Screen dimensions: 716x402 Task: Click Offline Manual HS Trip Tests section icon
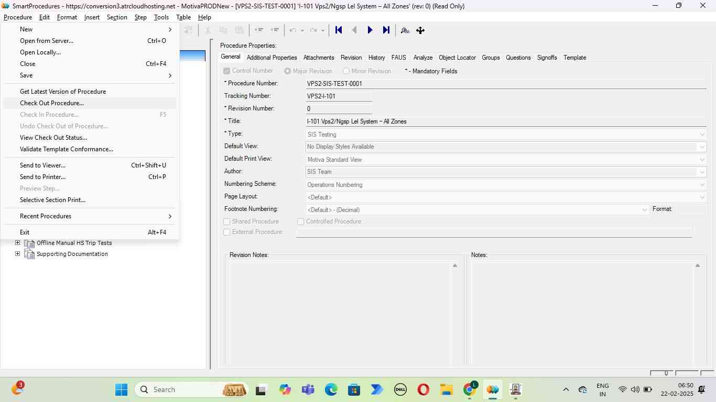tap(30, 243)
